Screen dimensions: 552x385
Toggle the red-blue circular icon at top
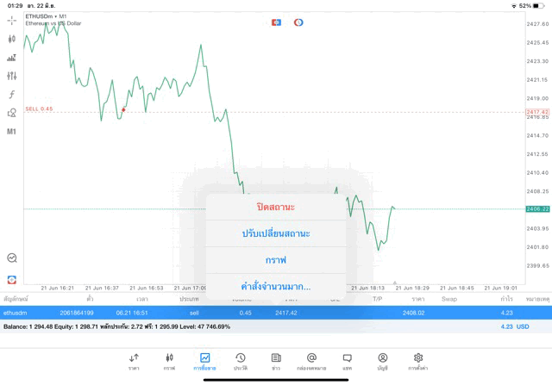tap(298, 22)
